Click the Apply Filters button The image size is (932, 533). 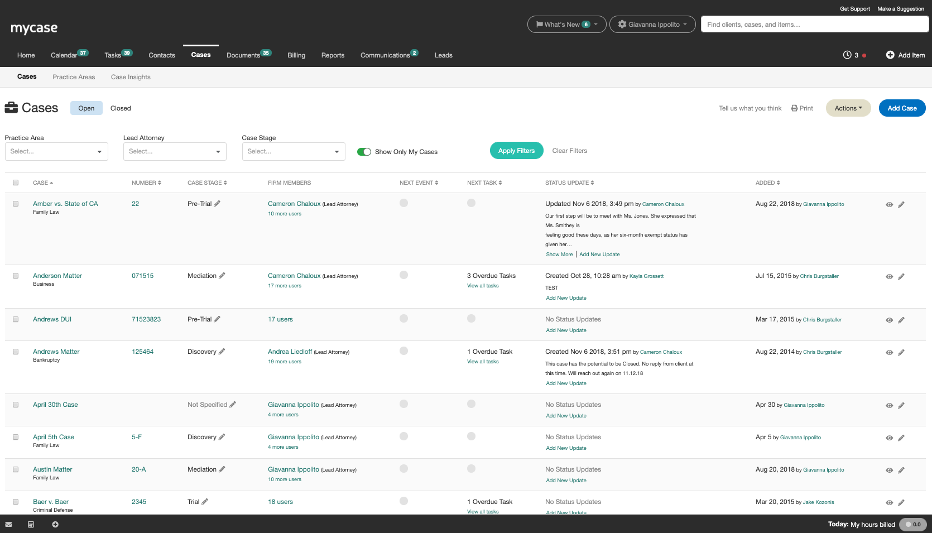[x=516, y=151]
